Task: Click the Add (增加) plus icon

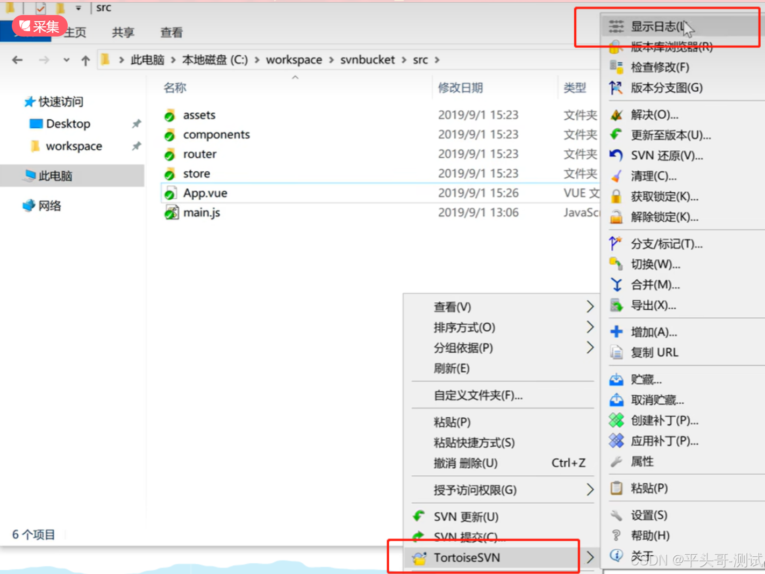Action: click(x=616, y=332)
